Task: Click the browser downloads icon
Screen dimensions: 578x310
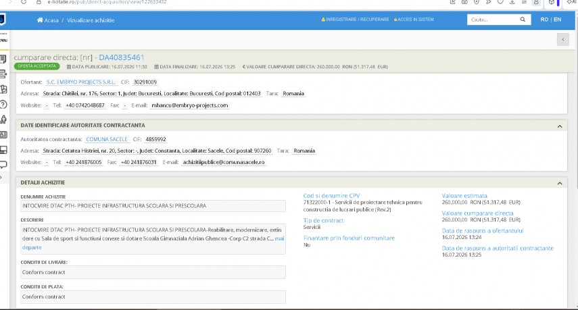Action: 512,2
